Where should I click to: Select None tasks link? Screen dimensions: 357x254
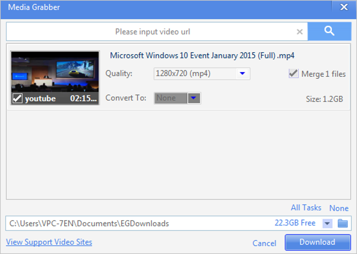[x=339, y=208]
